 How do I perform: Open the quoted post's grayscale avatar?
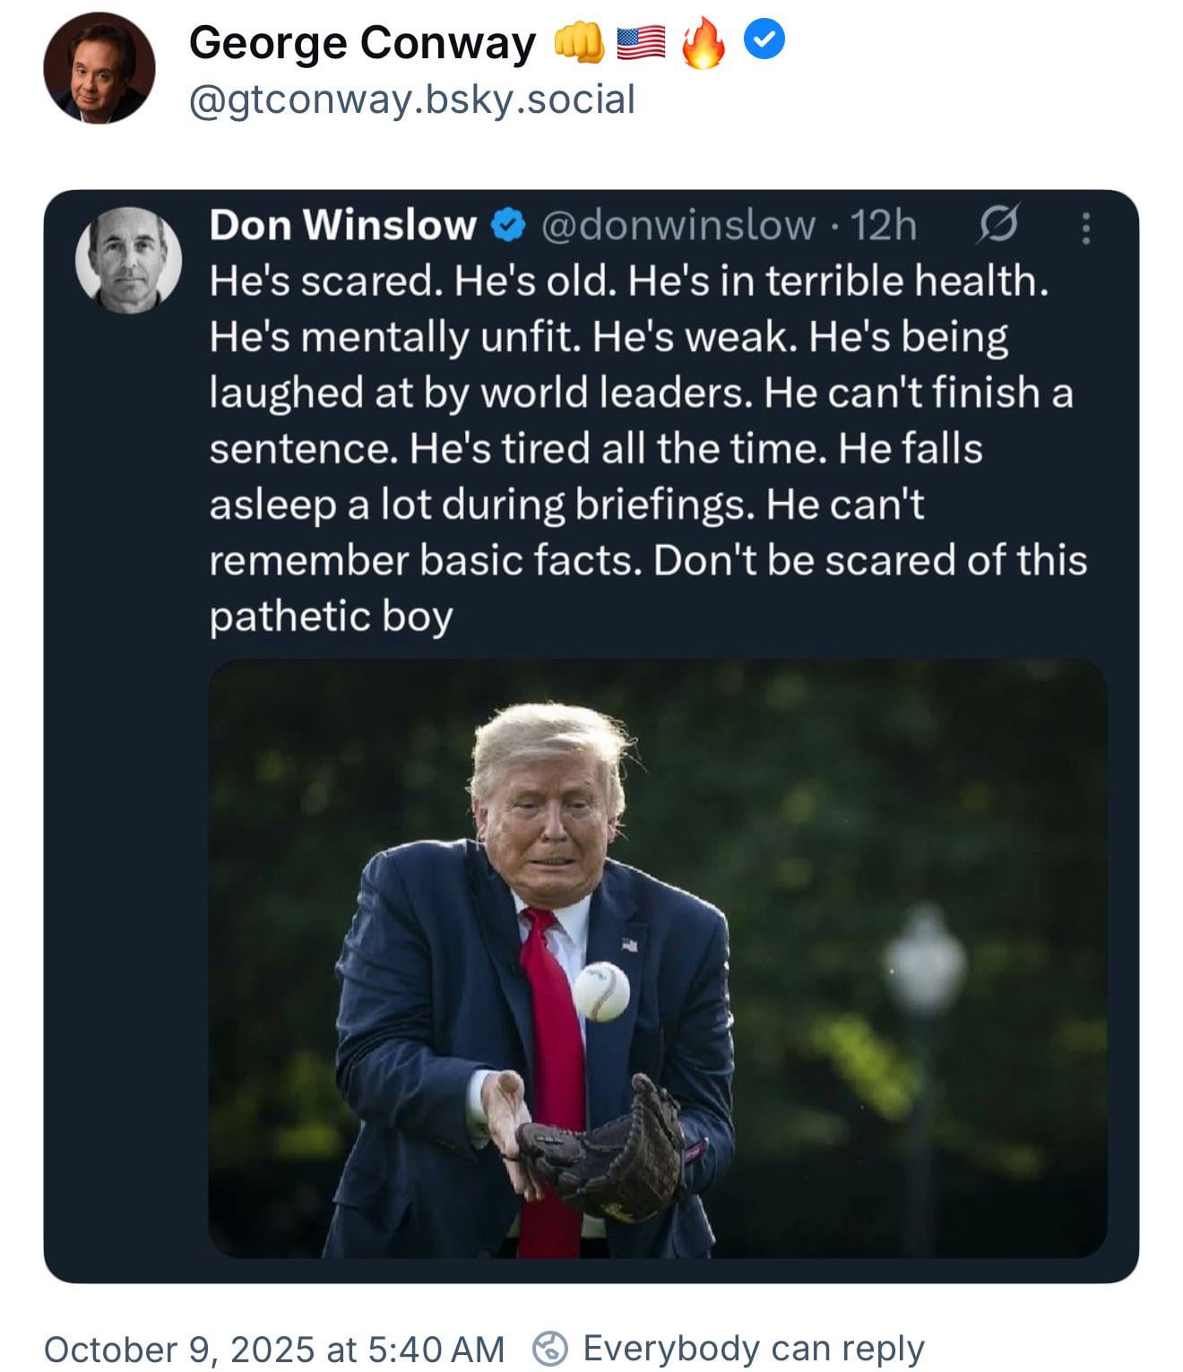click(x=129, y=260)
